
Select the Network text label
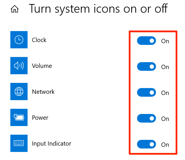43,92
